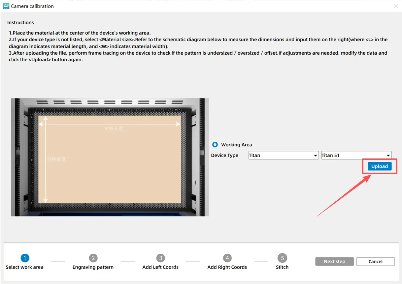402x284 pixels.
Task: Select the Working Area radio button
Action: (x=215, y=145)
